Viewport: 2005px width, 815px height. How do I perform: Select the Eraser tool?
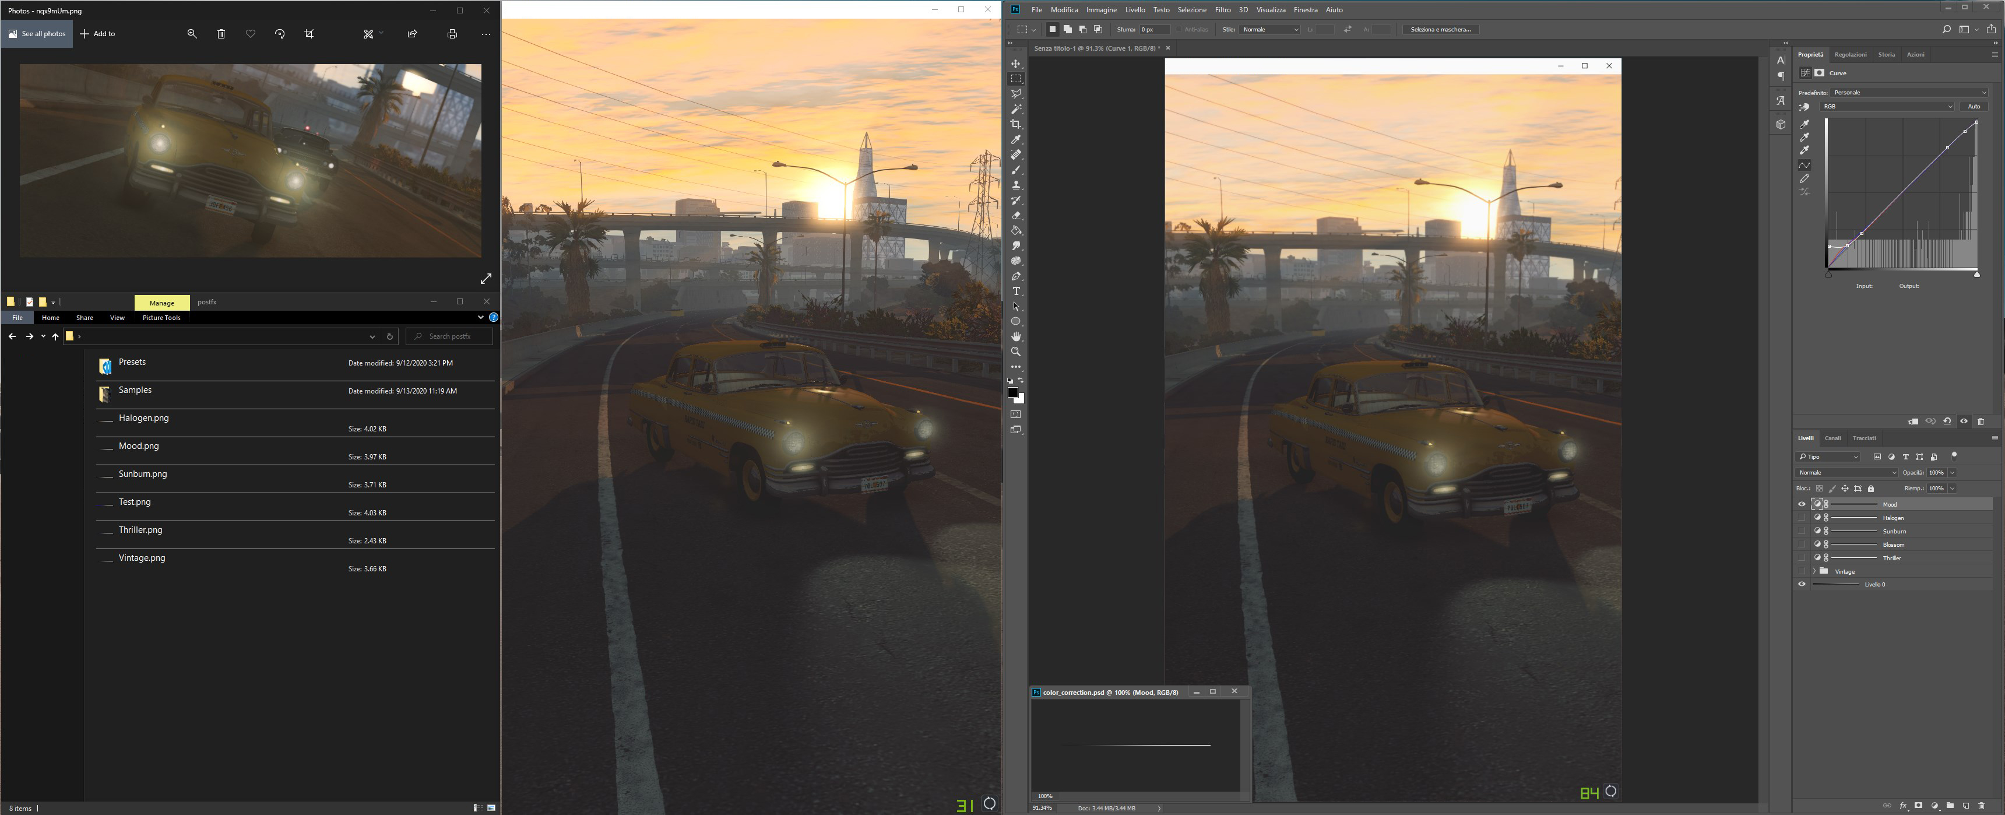click(x=1016, y=216)
